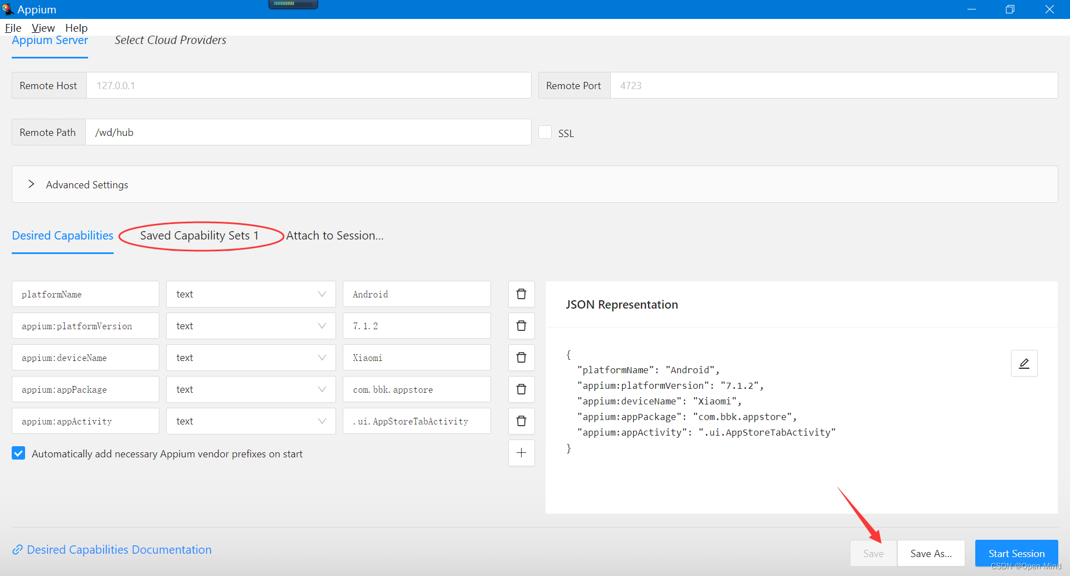Uncheck automatically add Appium vendor prefixes
Viewport: 1070px width, 576px height.
(x=18, y=453)
